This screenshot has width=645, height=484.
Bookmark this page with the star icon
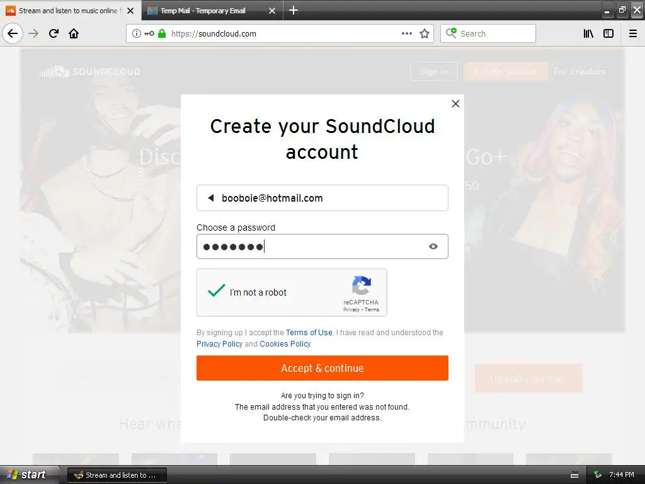[425, 34]
